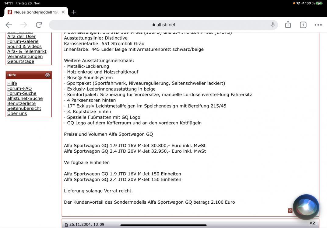Open a new tab with plus icon
The height and width of the screenshot is (228, 327).
74,12
